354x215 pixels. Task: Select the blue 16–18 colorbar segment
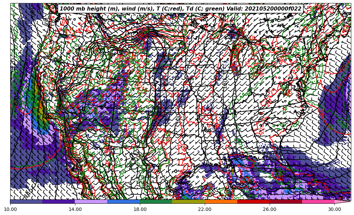(124, 201)
